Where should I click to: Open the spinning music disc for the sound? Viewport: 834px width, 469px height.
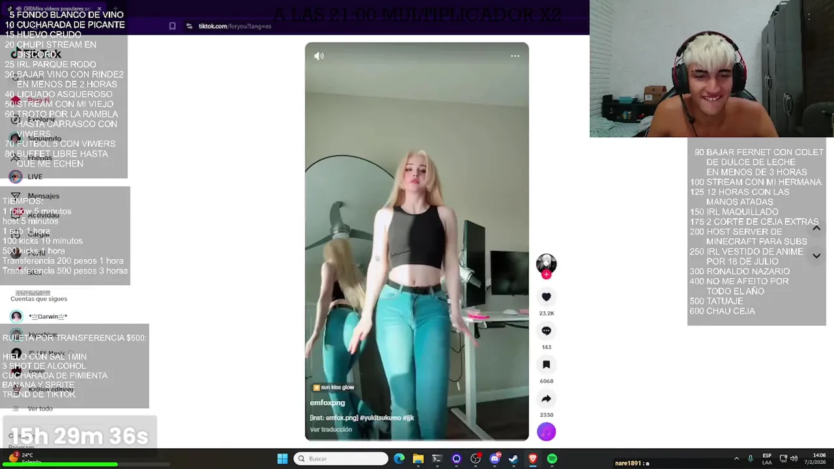click(x=546, y=431)
